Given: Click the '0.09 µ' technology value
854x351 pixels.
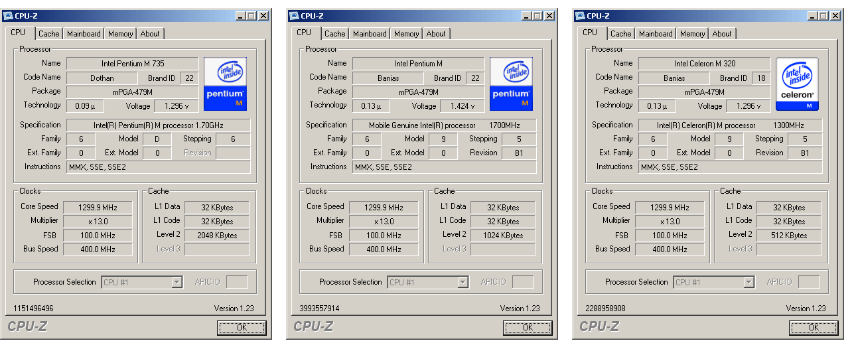Looking at the screenshot, I should pos(84,106).
